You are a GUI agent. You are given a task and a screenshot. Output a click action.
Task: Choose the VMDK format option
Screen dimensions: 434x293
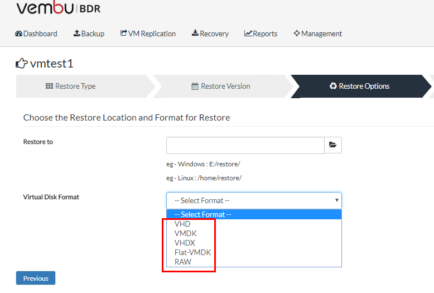pyautogui.click(x=185, y=233)
